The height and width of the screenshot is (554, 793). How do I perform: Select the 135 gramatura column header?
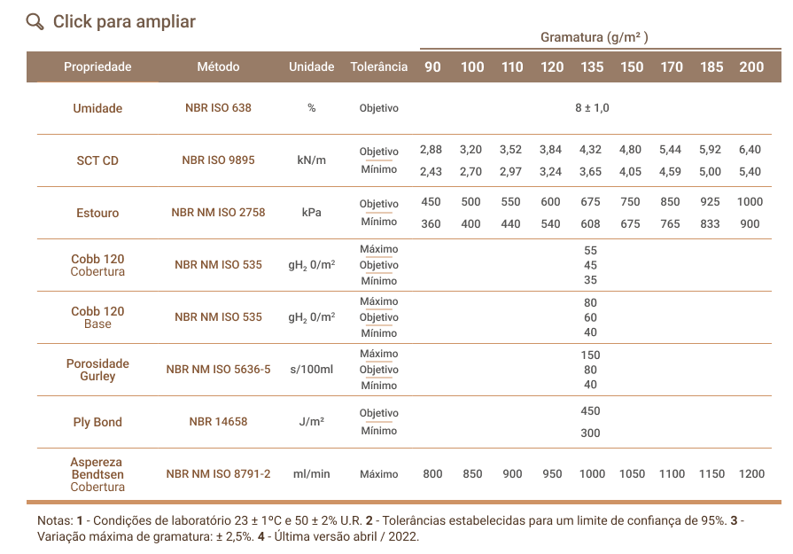[592, 67]
